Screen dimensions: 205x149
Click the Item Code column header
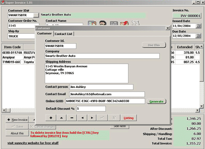tap(12, 47)
